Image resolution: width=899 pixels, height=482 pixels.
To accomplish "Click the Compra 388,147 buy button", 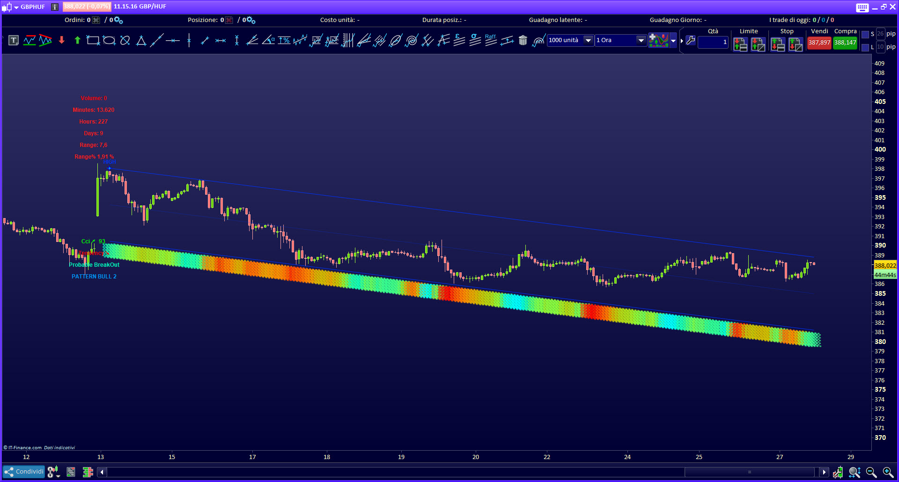I will 845,43.
